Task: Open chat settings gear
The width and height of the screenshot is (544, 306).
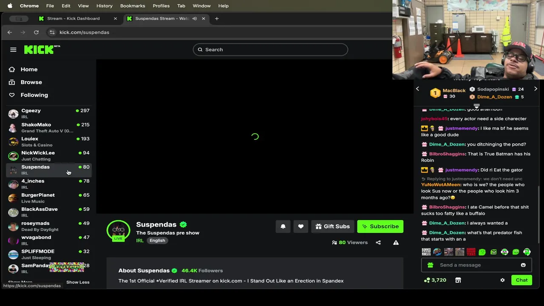Action: click(x=502, y=280)
